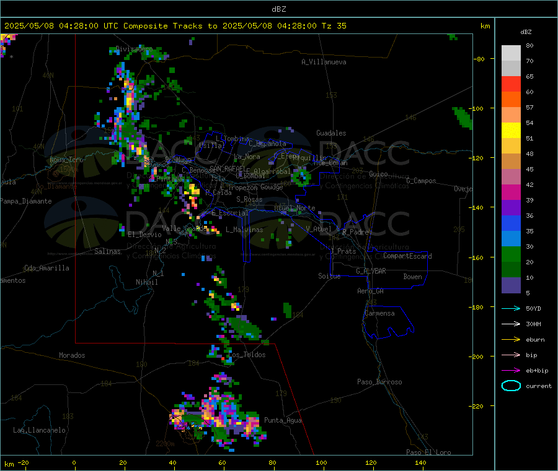Click the 'Tz 35' threshold text
This screenshot has width=558, height=471.
coord(334,26)
